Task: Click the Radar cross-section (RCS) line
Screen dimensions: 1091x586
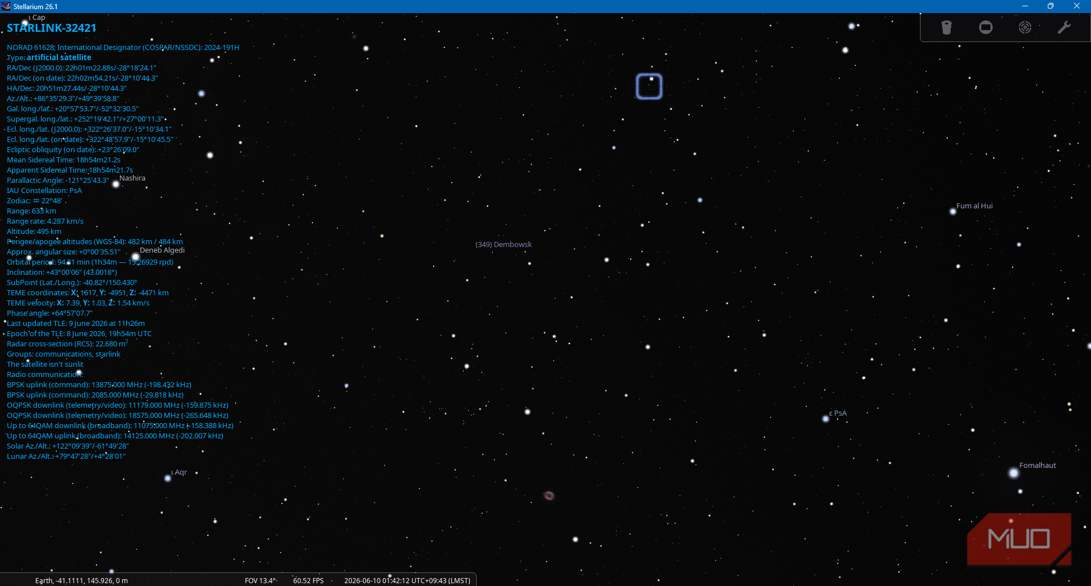Action: [x=68, y=344]
